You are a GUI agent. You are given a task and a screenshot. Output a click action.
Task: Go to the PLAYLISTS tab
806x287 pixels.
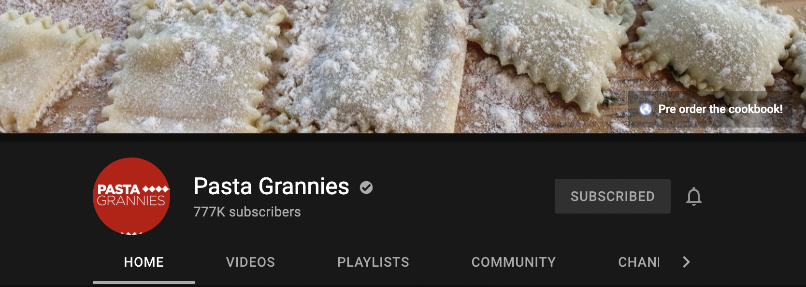(x=373, y=262)
